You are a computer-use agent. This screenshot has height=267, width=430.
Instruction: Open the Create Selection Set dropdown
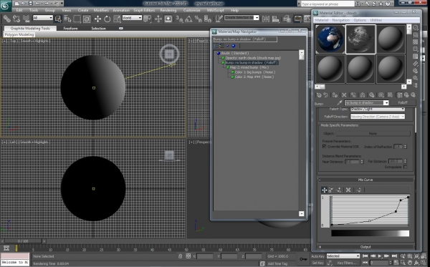[242, 18]
